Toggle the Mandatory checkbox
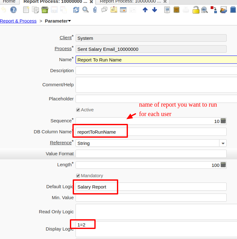This screenshot has height=239, width=237. coord(78,176)
